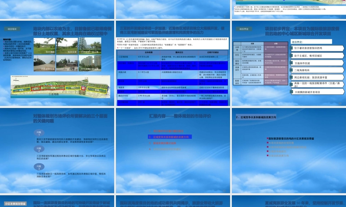The image size is (346, 207).
Task: Click the 分区发展规划借鉴 tag on bottom slide
Action: (15, 204)
